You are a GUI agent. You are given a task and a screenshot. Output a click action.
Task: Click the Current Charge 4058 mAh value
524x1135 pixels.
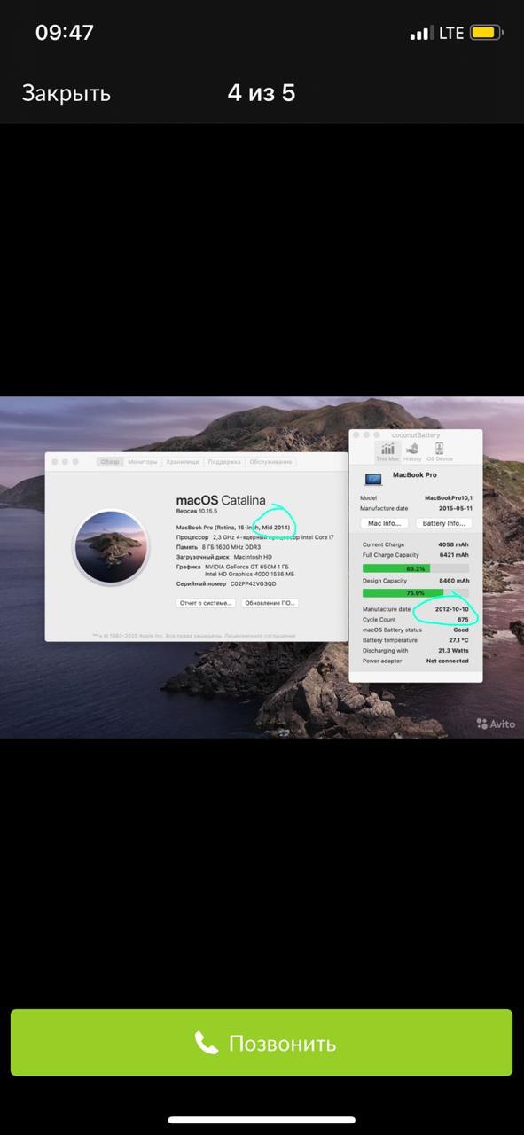pyautogui.click(x=454, y=544)
